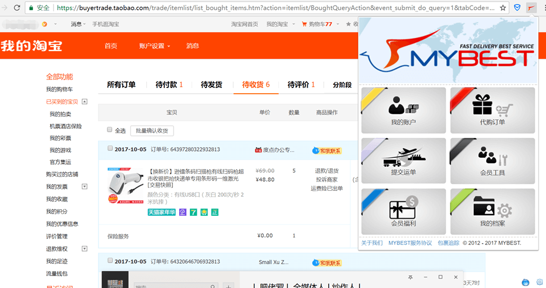
Task: Open the username dropdown arrow
Action: click(55, 24)
